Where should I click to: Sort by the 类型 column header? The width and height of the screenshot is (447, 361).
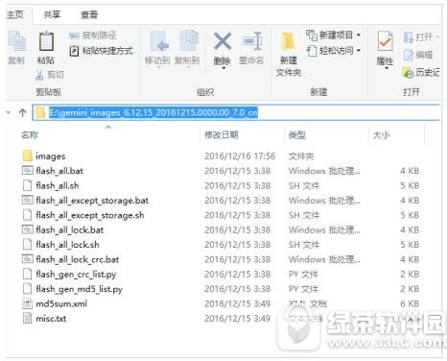pos(296,135)
